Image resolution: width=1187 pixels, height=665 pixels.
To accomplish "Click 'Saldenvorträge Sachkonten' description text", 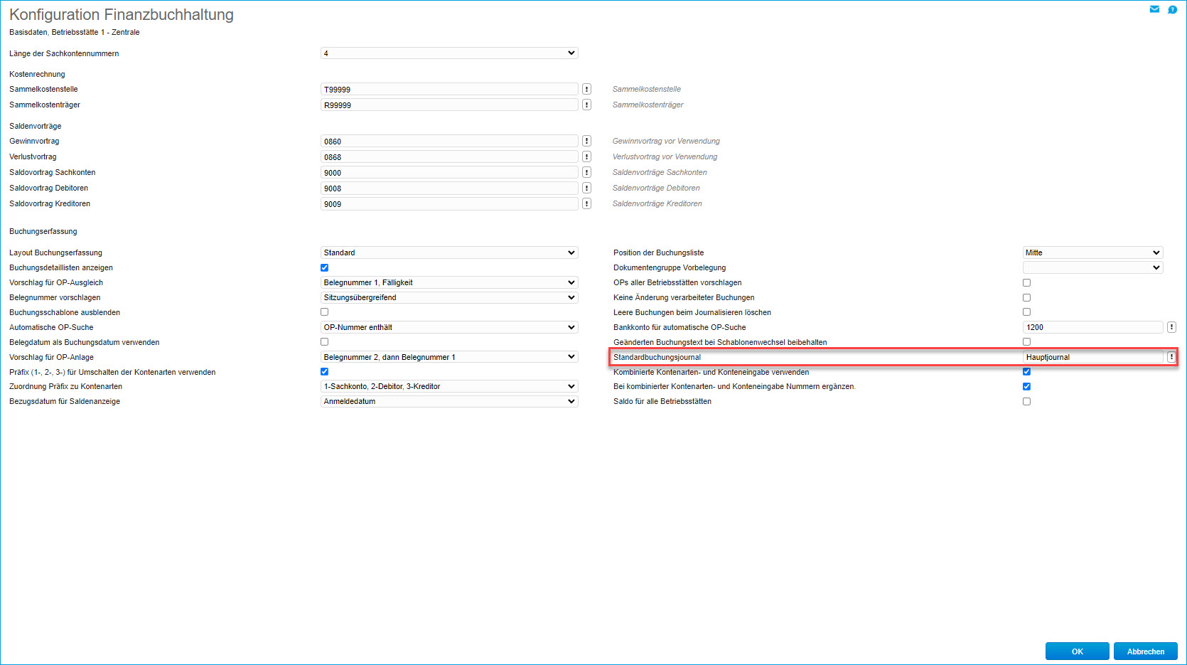I will click(660, 172).
